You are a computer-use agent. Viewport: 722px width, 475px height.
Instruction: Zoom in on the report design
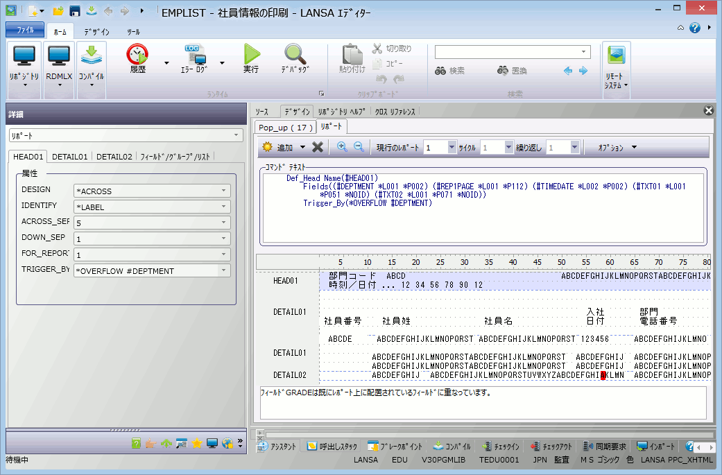pyautogui.click(x=342, y=147)
